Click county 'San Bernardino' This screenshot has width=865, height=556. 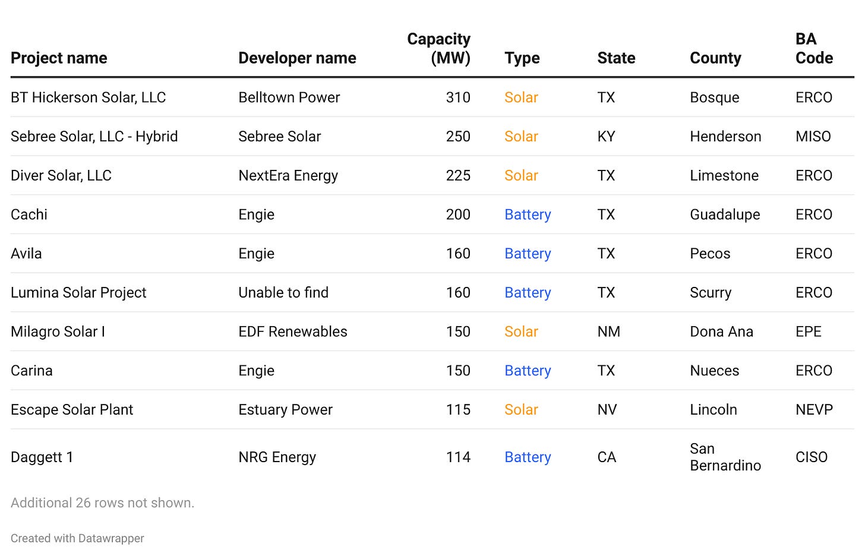[725, 457]
